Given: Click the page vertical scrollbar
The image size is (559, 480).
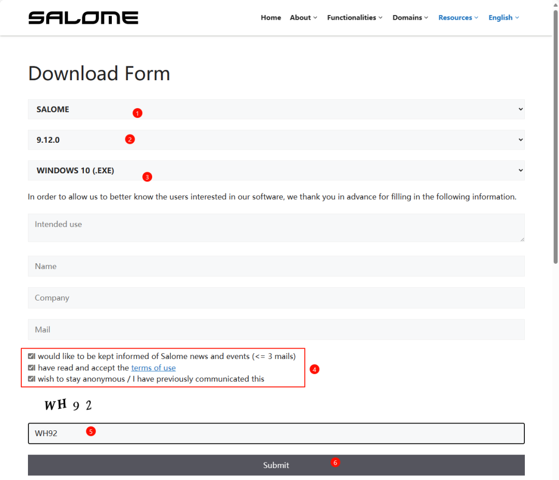Looking at the screenshot, I should coord(555,137).
